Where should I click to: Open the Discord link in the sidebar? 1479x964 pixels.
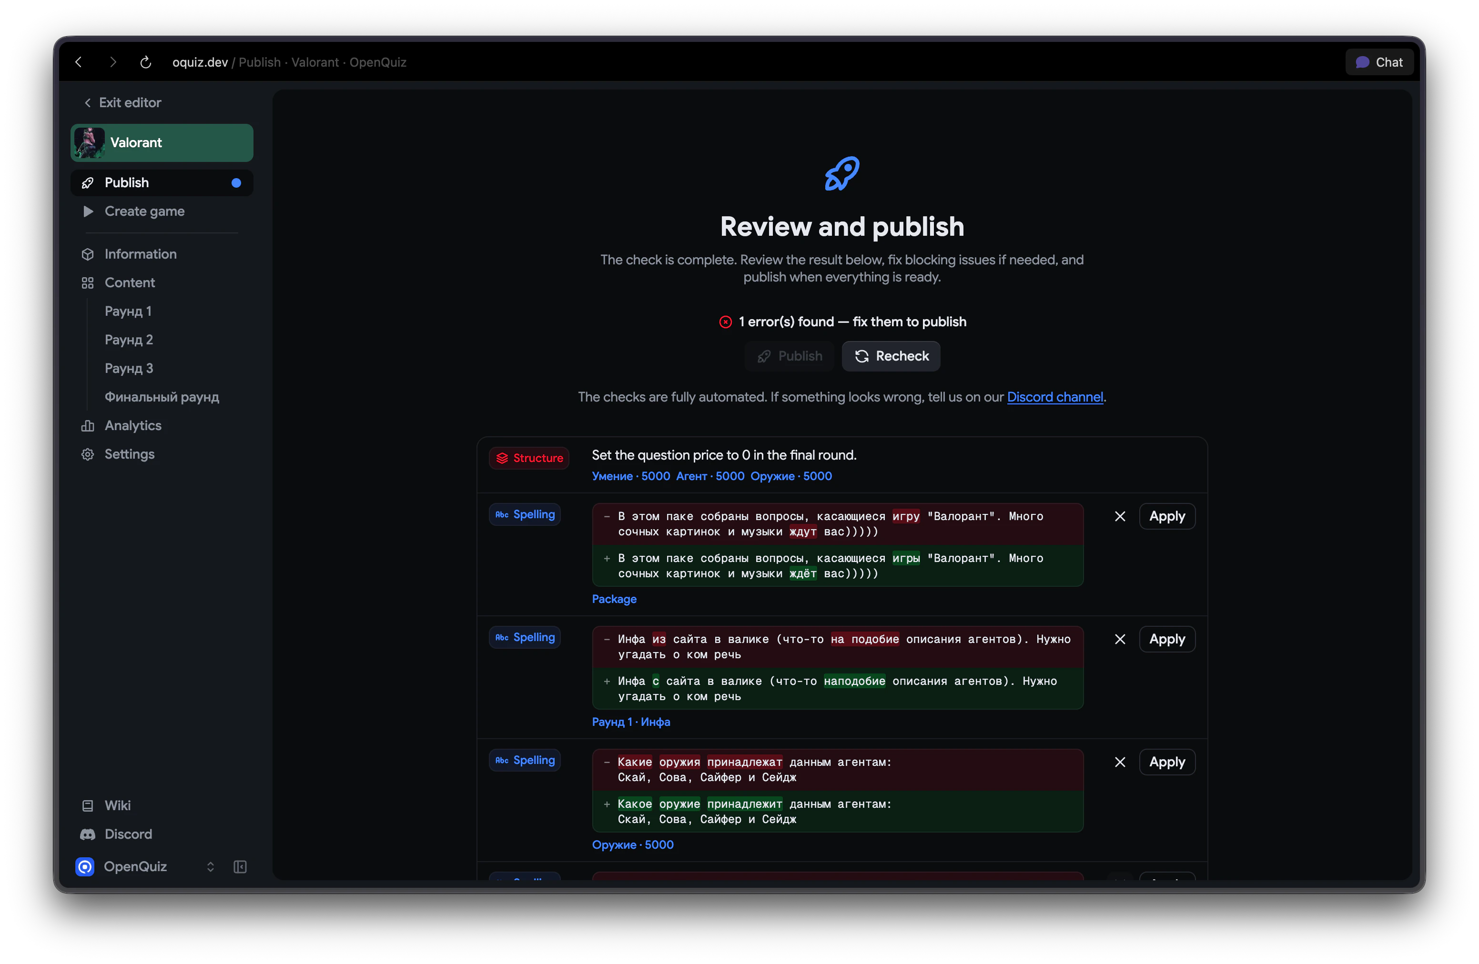[x=162, y=834]
